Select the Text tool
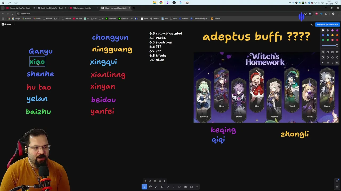 [x=174, y=187]
